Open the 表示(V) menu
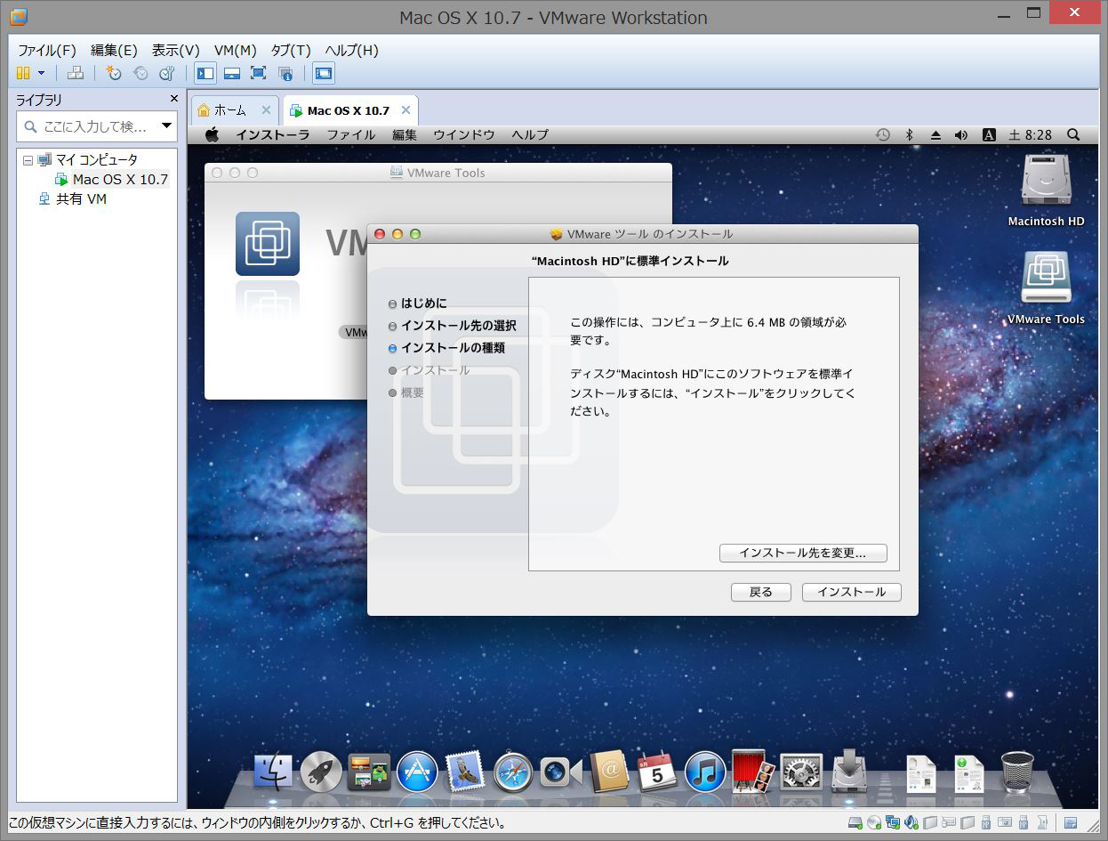 [176, 50]
